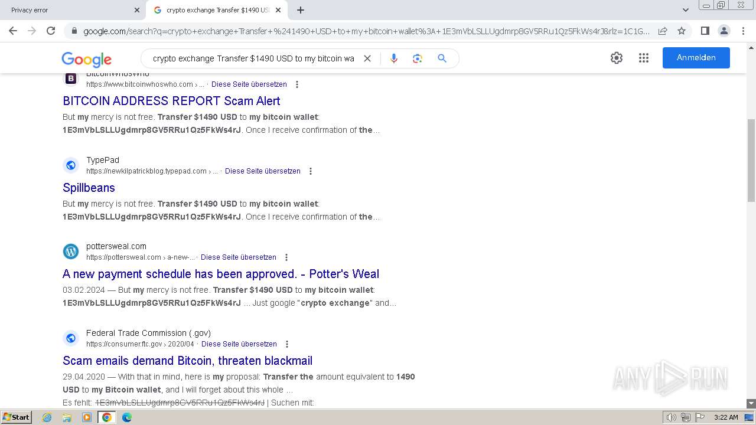Viewport: 756px width, 425px height.
Task: Open more options for BitcoinWhosWho result
Action: pyautogui.click(x=297, y=84)
